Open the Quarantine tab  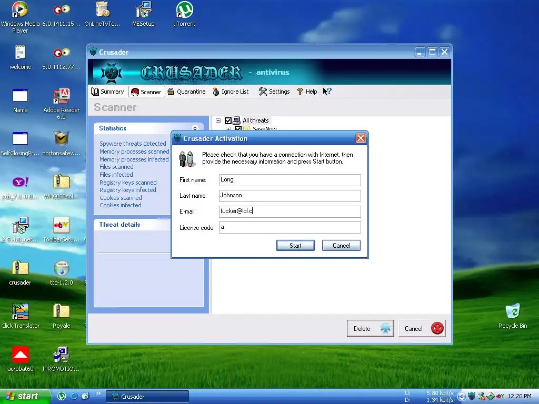(187, 92)
